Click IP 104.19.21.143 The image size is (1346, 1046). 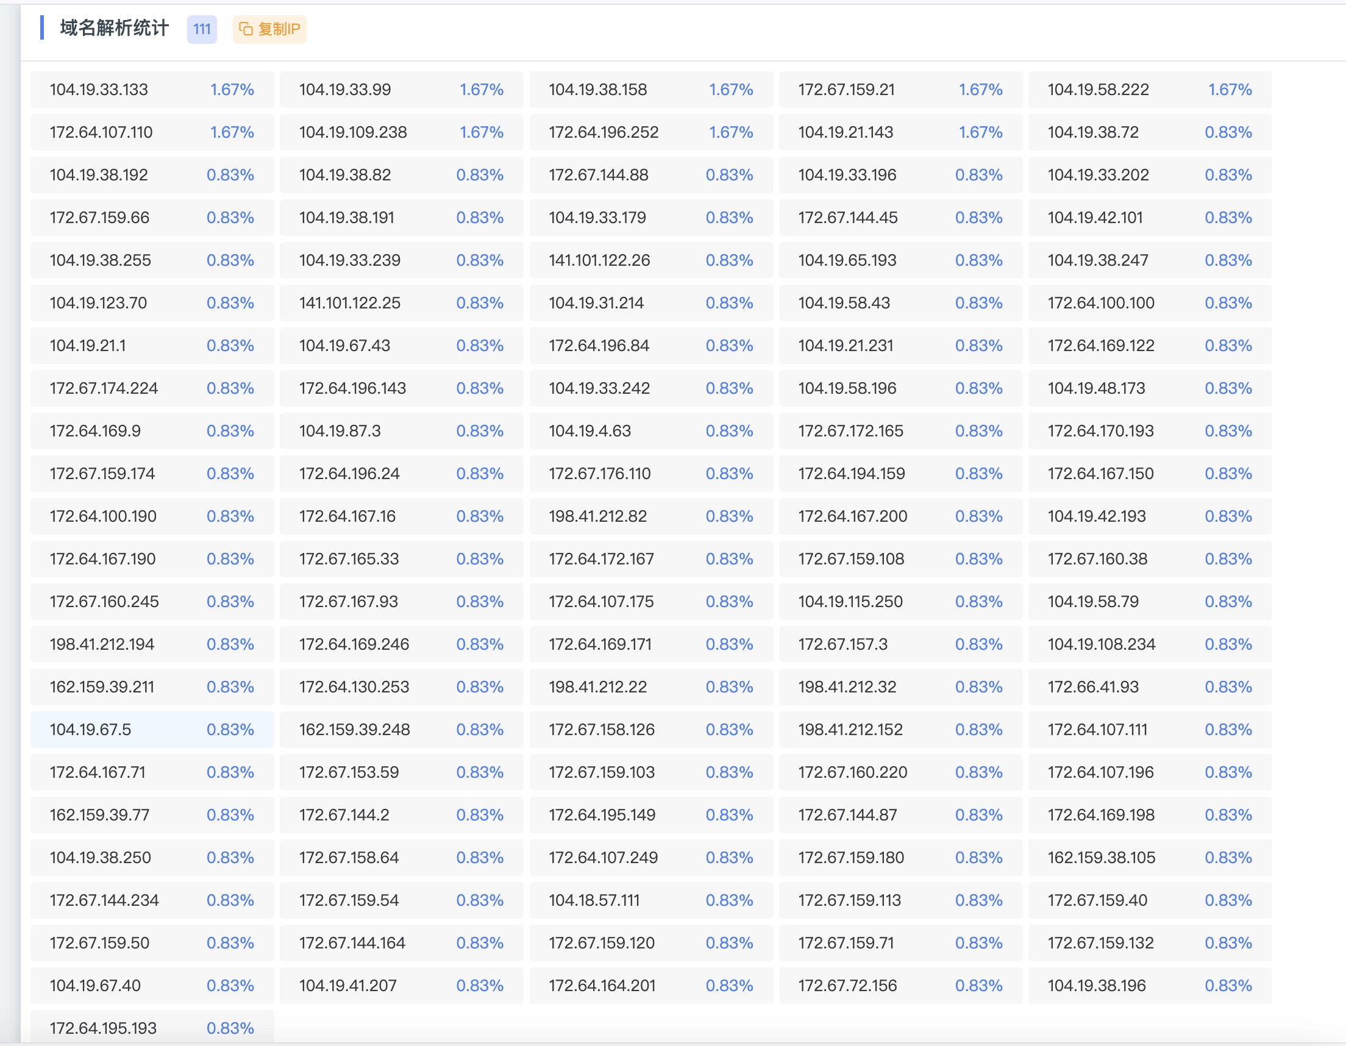(x=900, y=132)
